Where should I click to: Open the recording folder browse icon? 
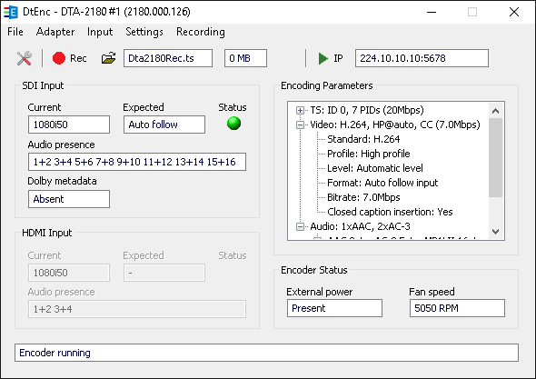point(108,58)
